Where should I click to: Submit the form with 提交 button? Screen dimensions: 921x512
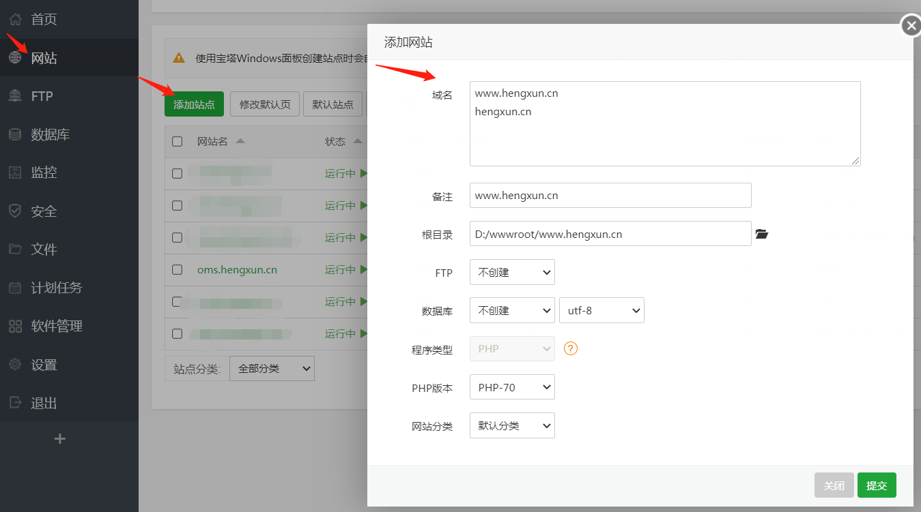(877, 485)
